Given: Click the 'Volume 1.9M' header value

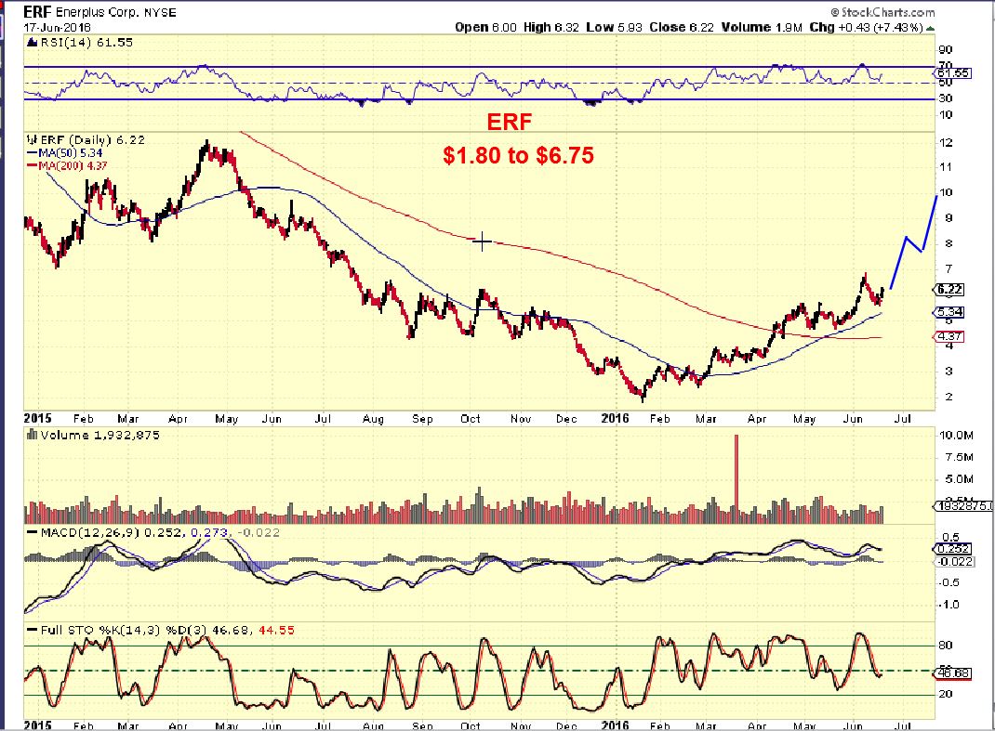Looking at the screenshot, I should pyautogui.click(x=762, y=27).
